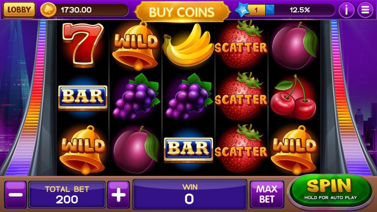This screenshot has width=377, height=212.
Task: Tap the gold spade coin icon
Action: [48, 10]
